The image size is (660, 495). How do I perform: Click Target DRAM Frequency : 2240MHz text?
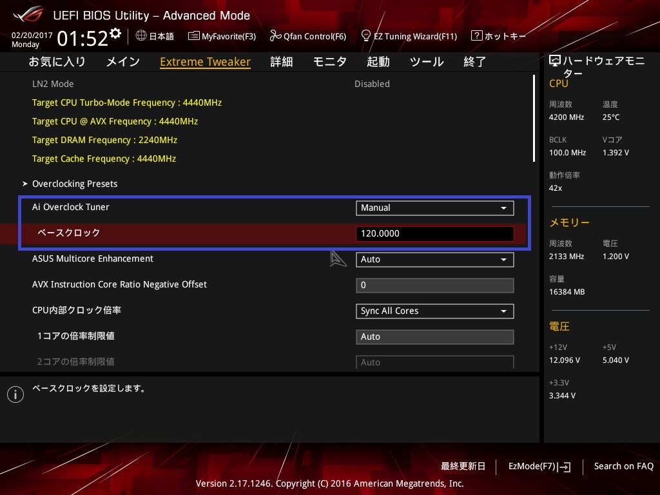click(105, 140)
